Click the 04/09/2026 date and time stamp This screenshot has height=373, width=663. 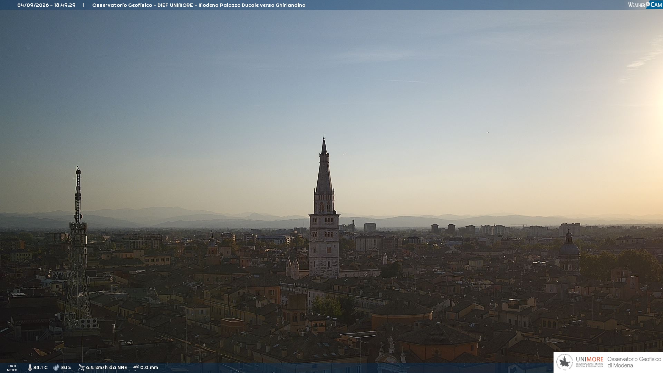(46, 5)
